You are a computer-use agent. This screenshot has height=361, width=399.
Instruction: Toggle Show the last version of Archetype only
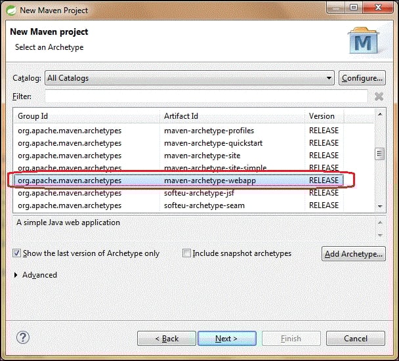click(x=17, y=253)
